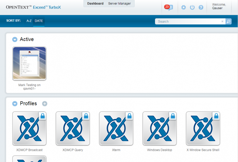Collapse the Profiles section
The height and width of the screenshot is (162, 238).
pyautogui.click(x=15, y=104)
